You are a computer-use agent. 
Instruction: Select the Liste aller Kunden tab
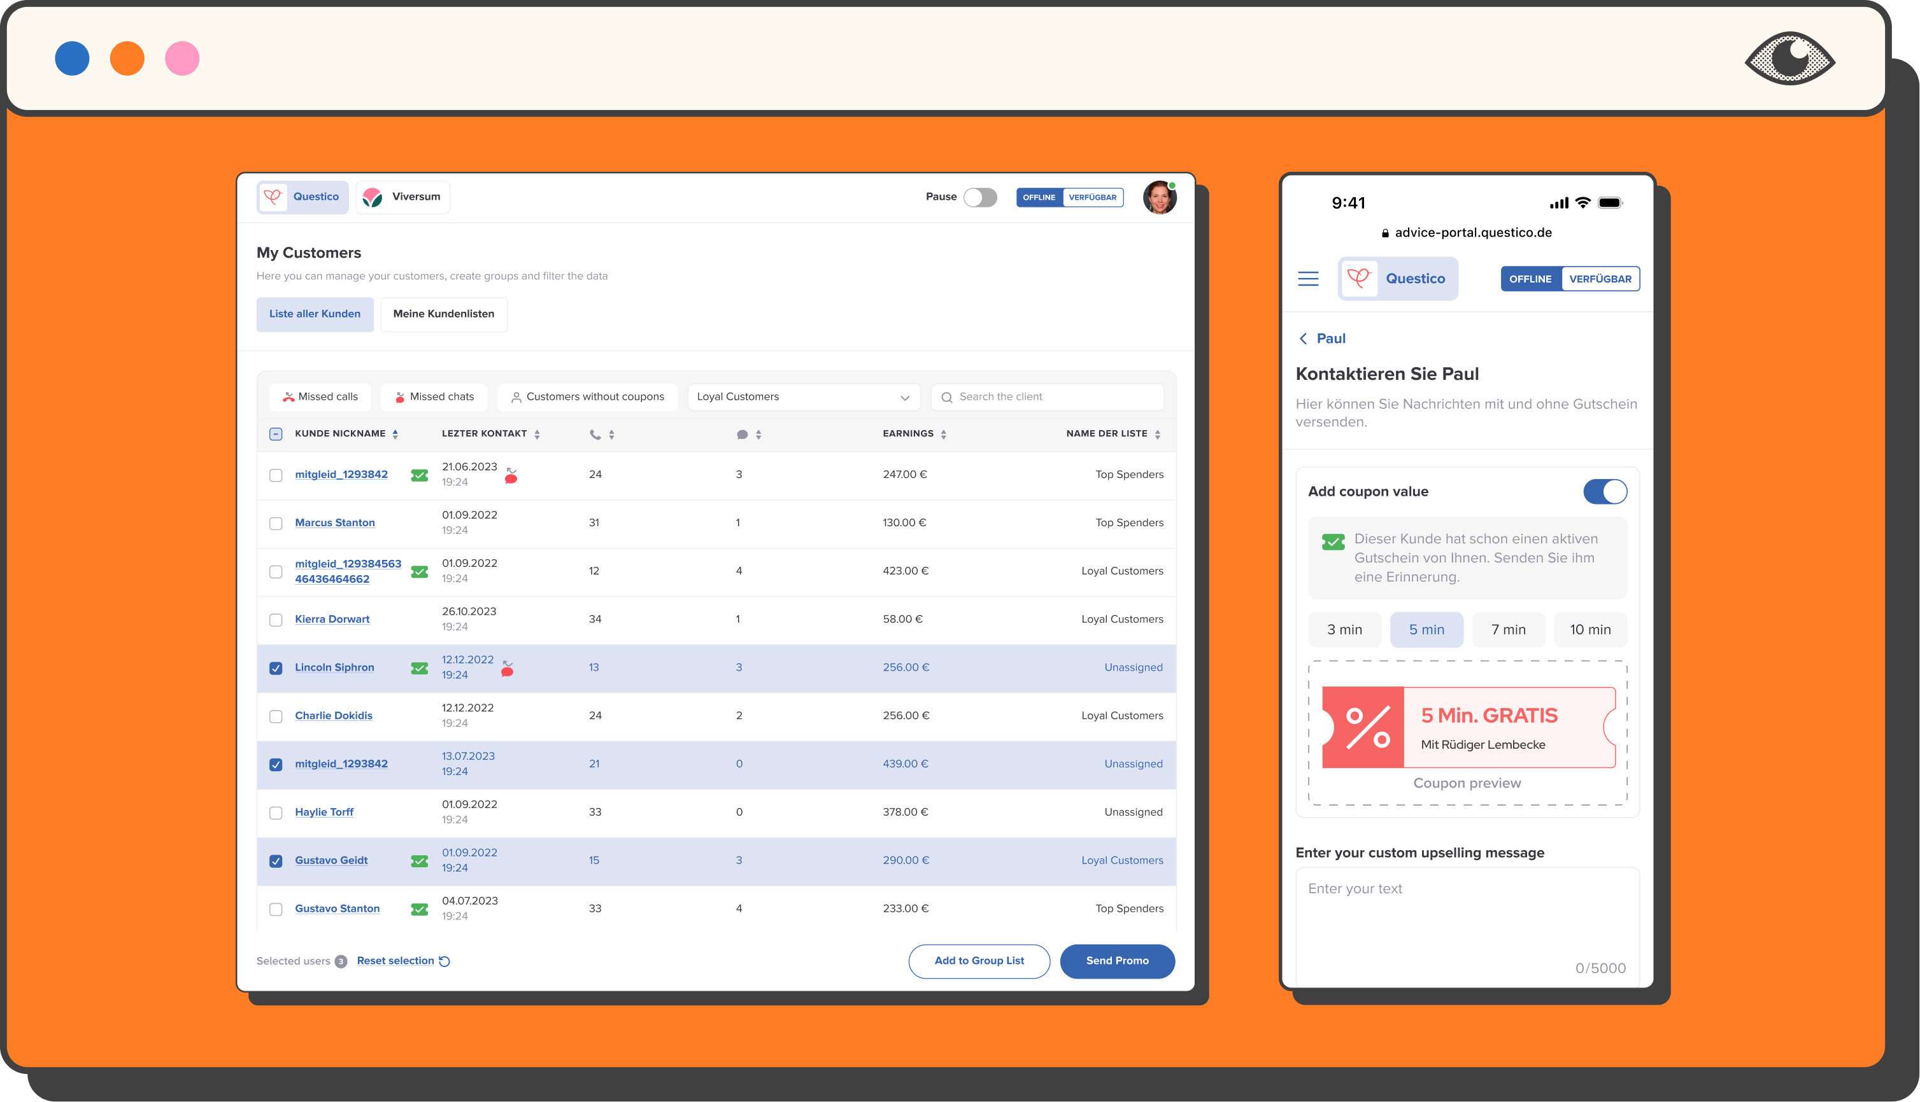pos(315,314)
